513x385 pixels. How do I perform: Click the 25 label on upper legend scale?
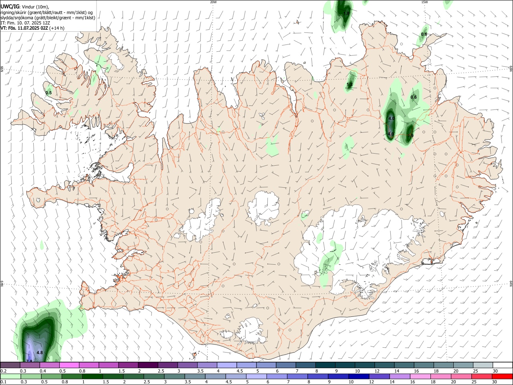(475, 371)
